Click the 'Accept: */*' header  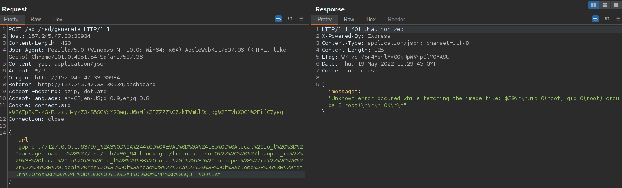coord(27,71)
